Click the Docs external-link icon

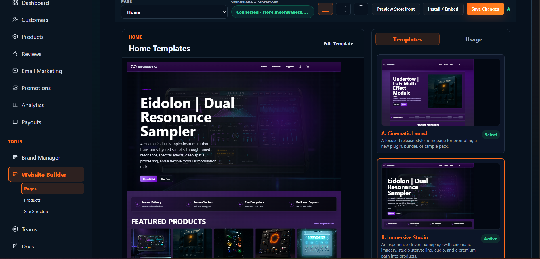tap(15, 246)
